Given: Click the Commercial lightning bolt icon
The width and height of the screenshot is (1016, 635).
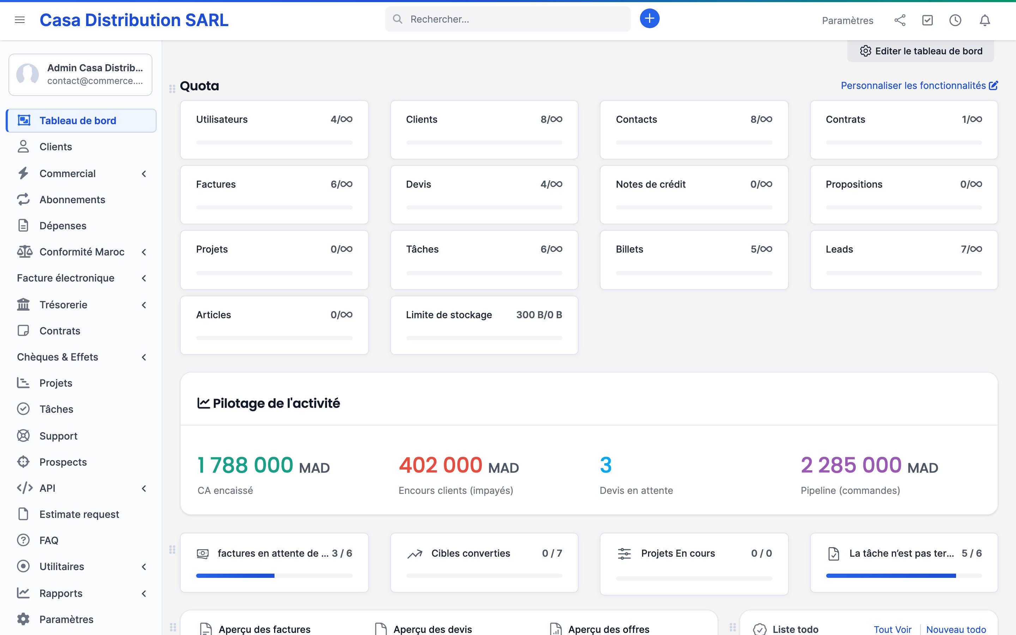Looking at the screenshot, I should pyautogui.click(x=24, y=173).
